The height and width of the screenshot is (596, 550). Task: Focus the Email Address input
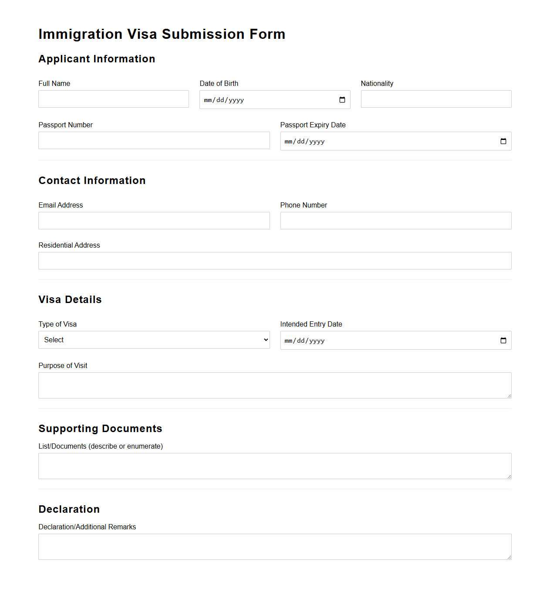154,221
